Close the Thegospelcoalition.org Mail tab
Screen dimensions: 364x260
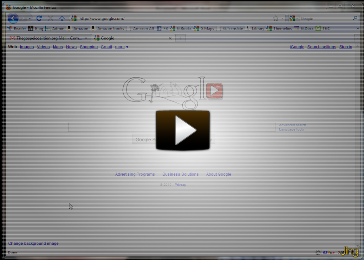pyautogui.click(x=86, y=38)
